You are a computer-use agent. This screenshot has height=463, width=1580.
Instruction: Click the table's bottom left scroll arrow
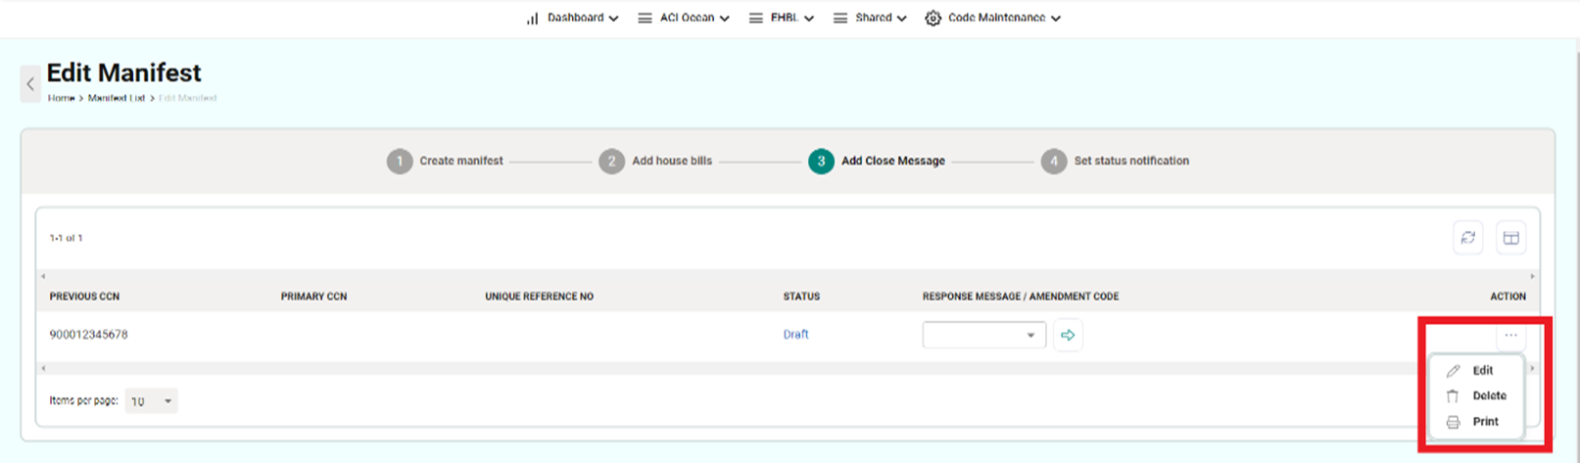[x=43, y=368]
